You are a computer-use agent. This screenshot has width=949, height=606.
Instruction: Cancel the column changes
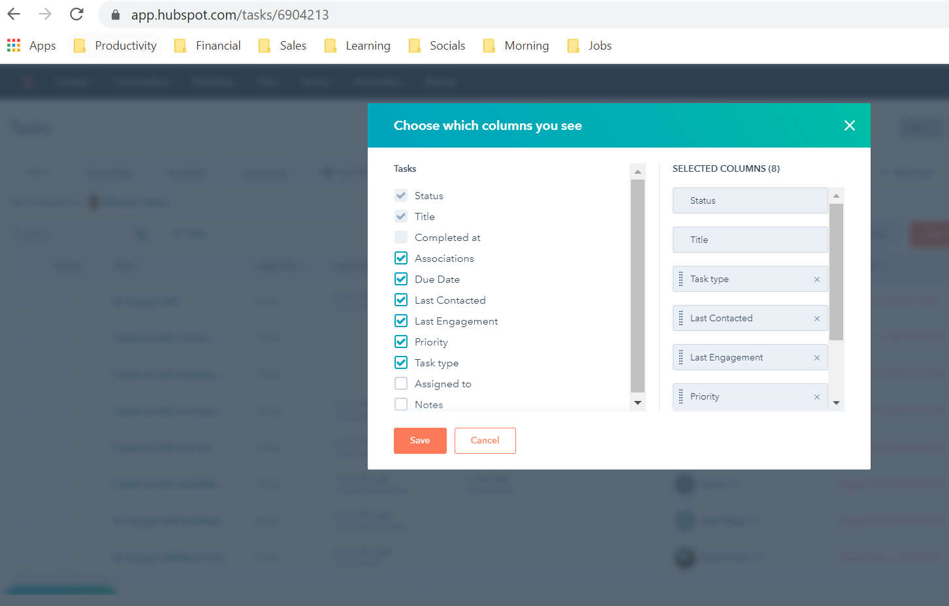click(485, 441)
